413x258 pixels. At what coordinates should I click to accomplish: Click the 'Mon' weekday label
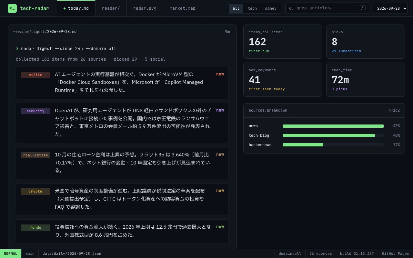tap(228, 32)
